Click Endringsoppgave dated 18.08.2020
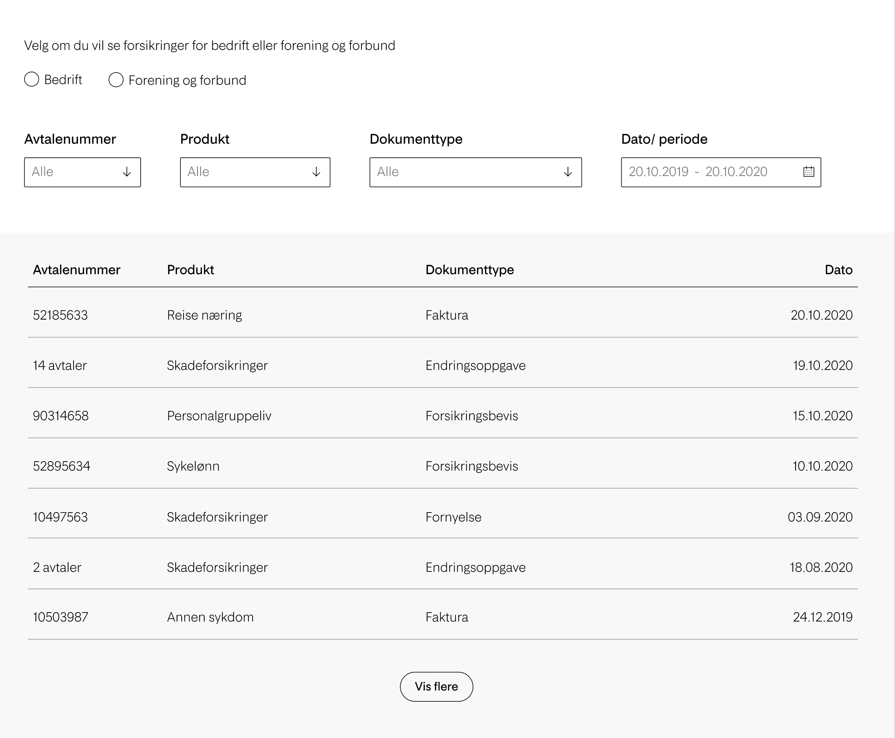895x738 pixels. click(x=475, y=568)
